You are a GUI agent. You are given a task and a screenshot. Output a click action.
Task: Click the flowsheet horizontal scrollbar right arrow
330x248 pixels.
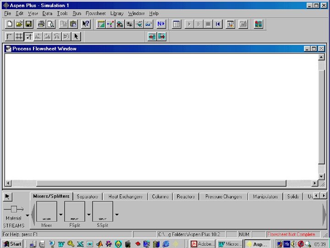(x=315, y=183)
